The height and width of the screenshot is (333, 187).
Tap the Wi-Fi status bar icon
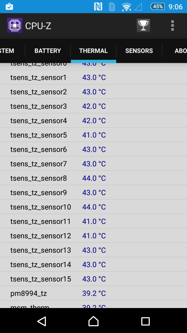point(126,7)
